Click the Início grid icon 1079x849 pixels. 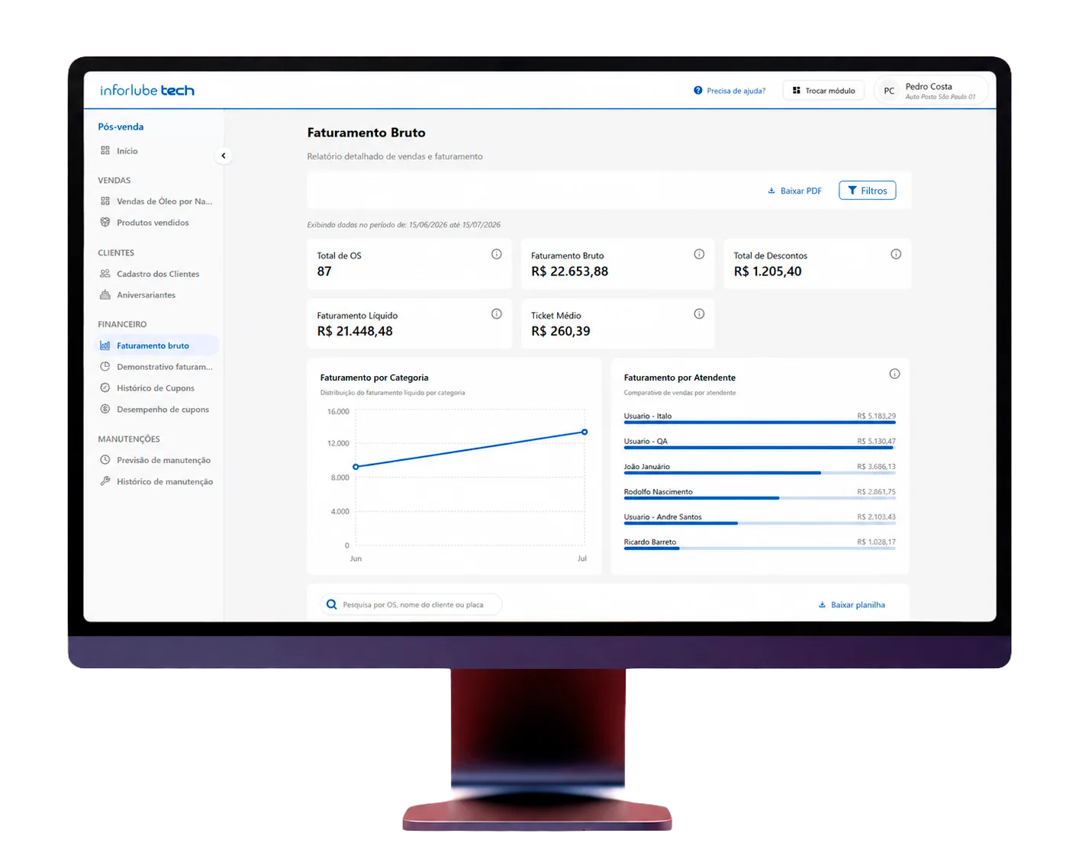point(105,150)
